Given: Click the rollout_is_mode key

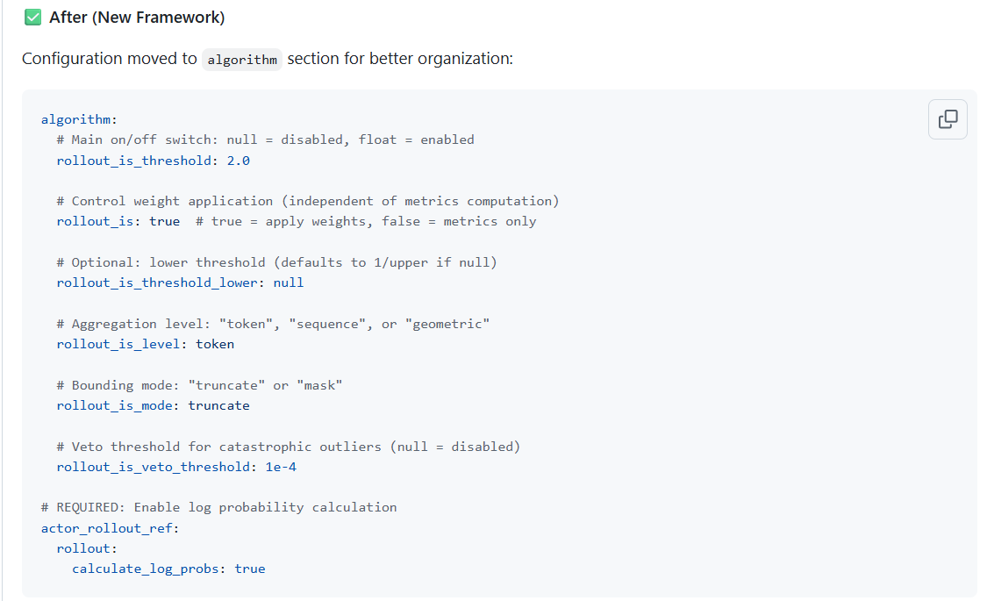Looking at the screenshot, I should (115, 405).
